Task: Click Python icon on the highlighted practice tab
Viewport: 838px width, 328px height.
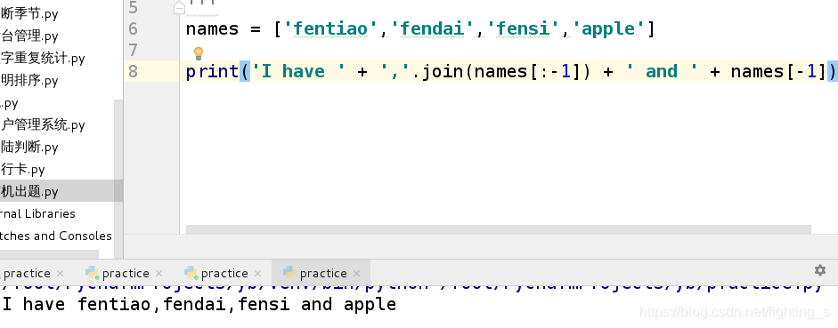Action: pos(289,273)
